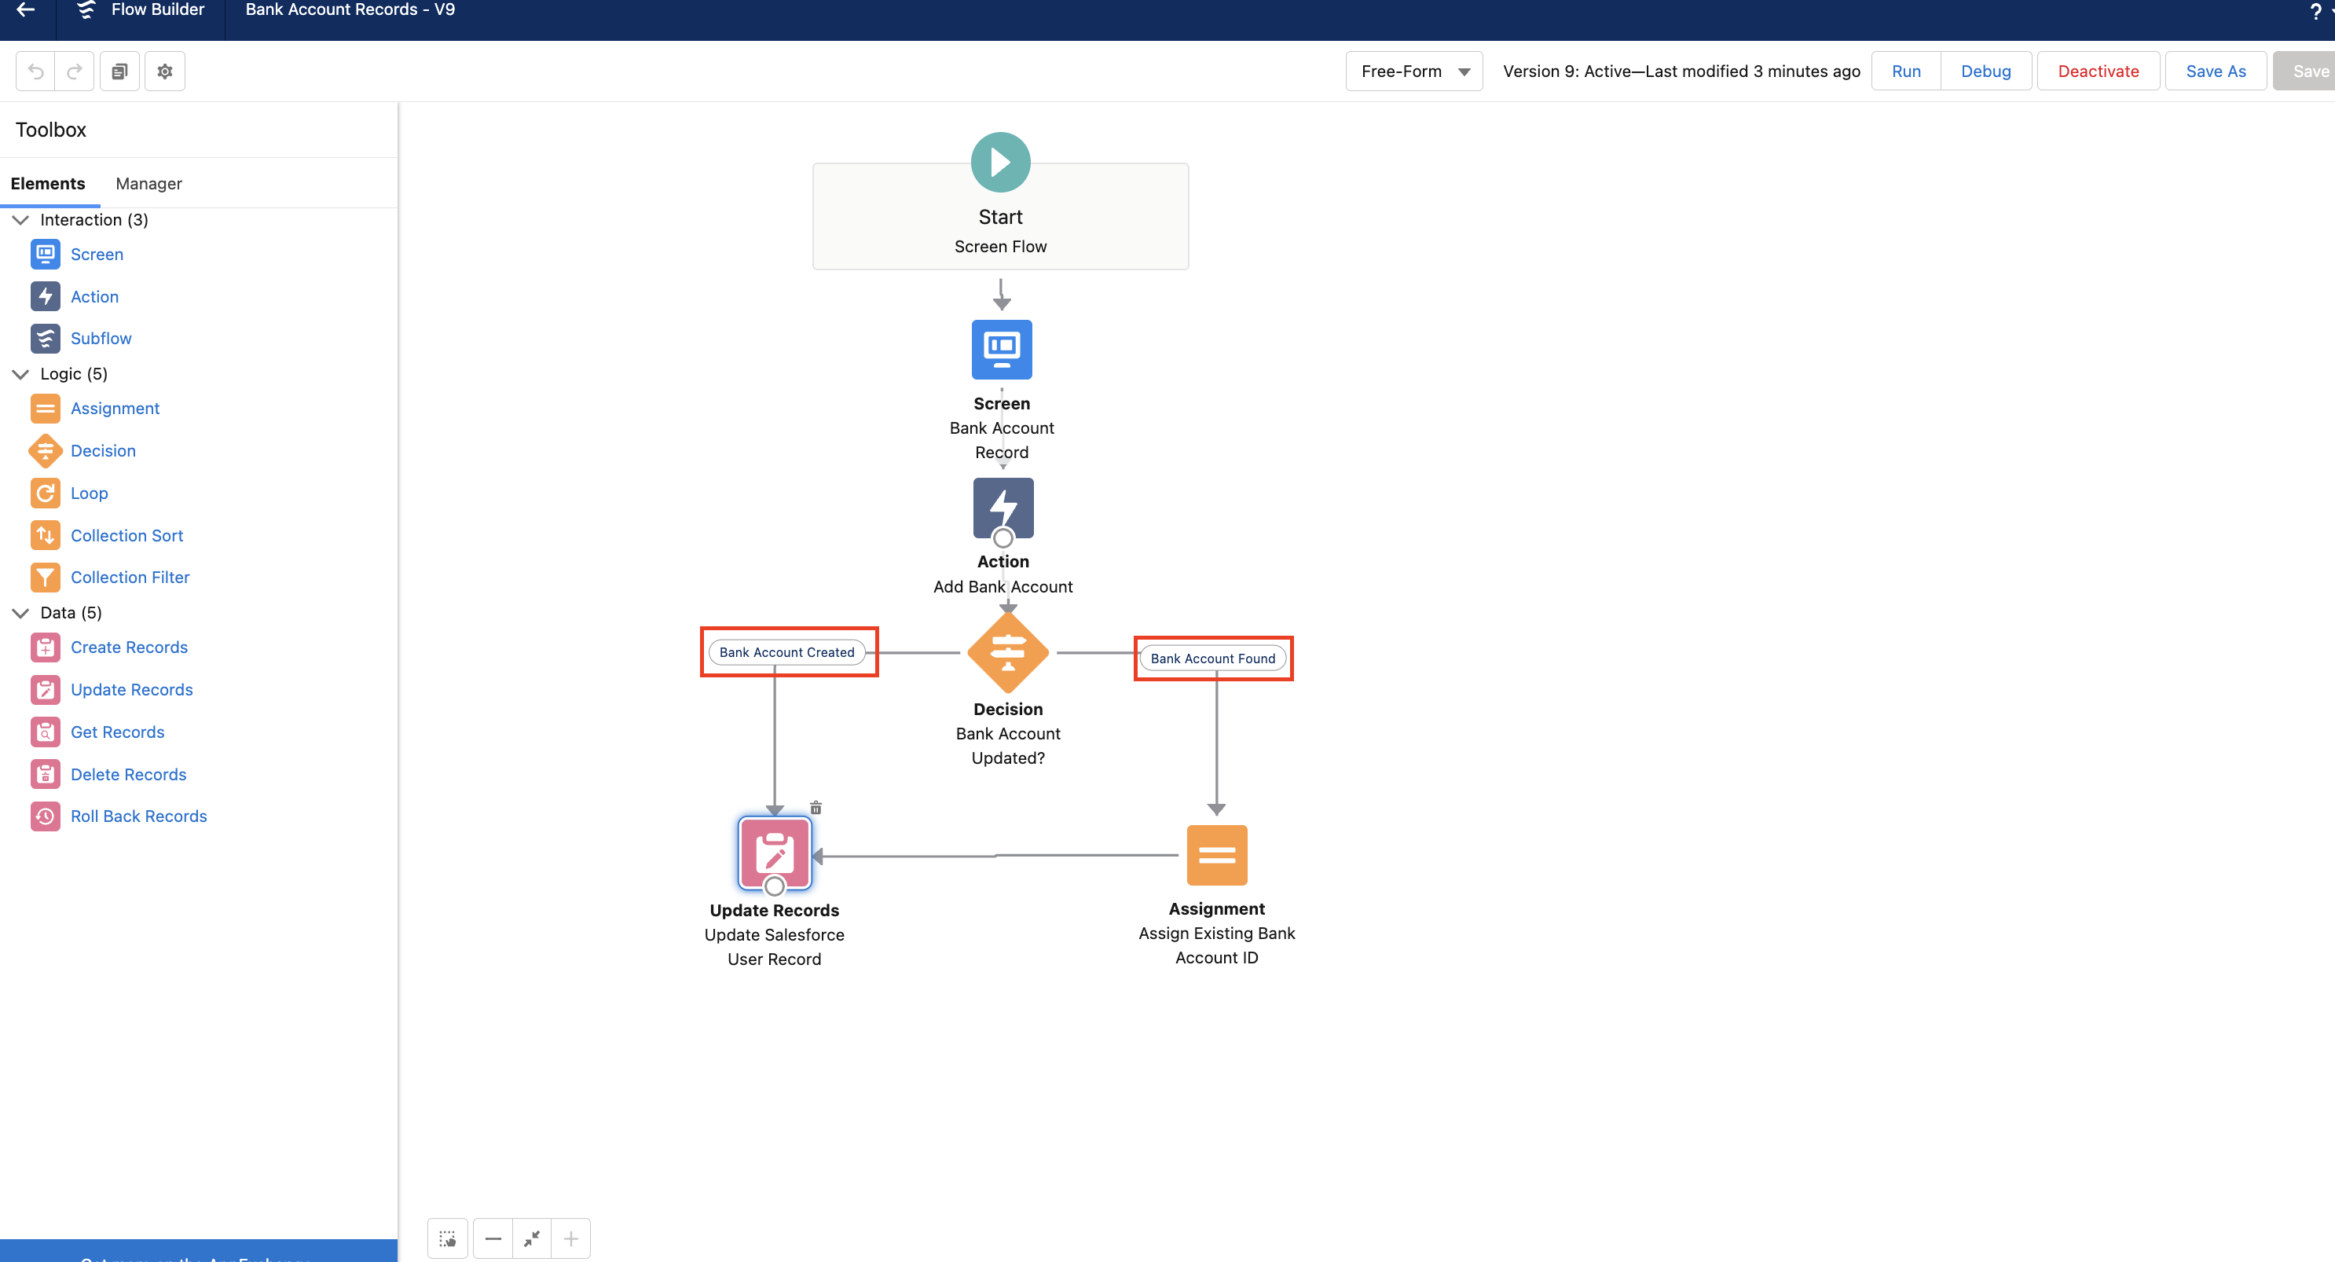Viewport: 2335px width, 1262px height.
Task: Open the Free-Form layout dropdown
Action: pos(1414,71)
